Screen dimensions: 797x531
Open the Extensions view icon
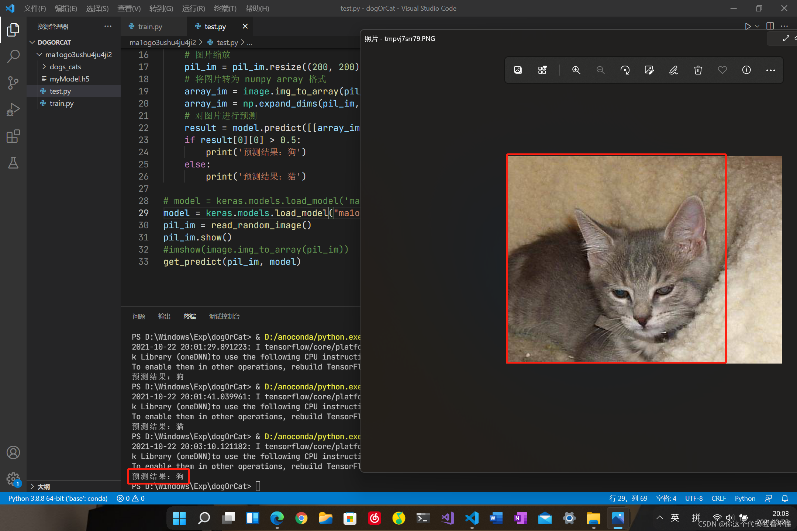(13, 136)
